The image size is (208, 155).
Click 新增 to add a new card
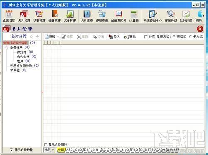coord(50,37)
